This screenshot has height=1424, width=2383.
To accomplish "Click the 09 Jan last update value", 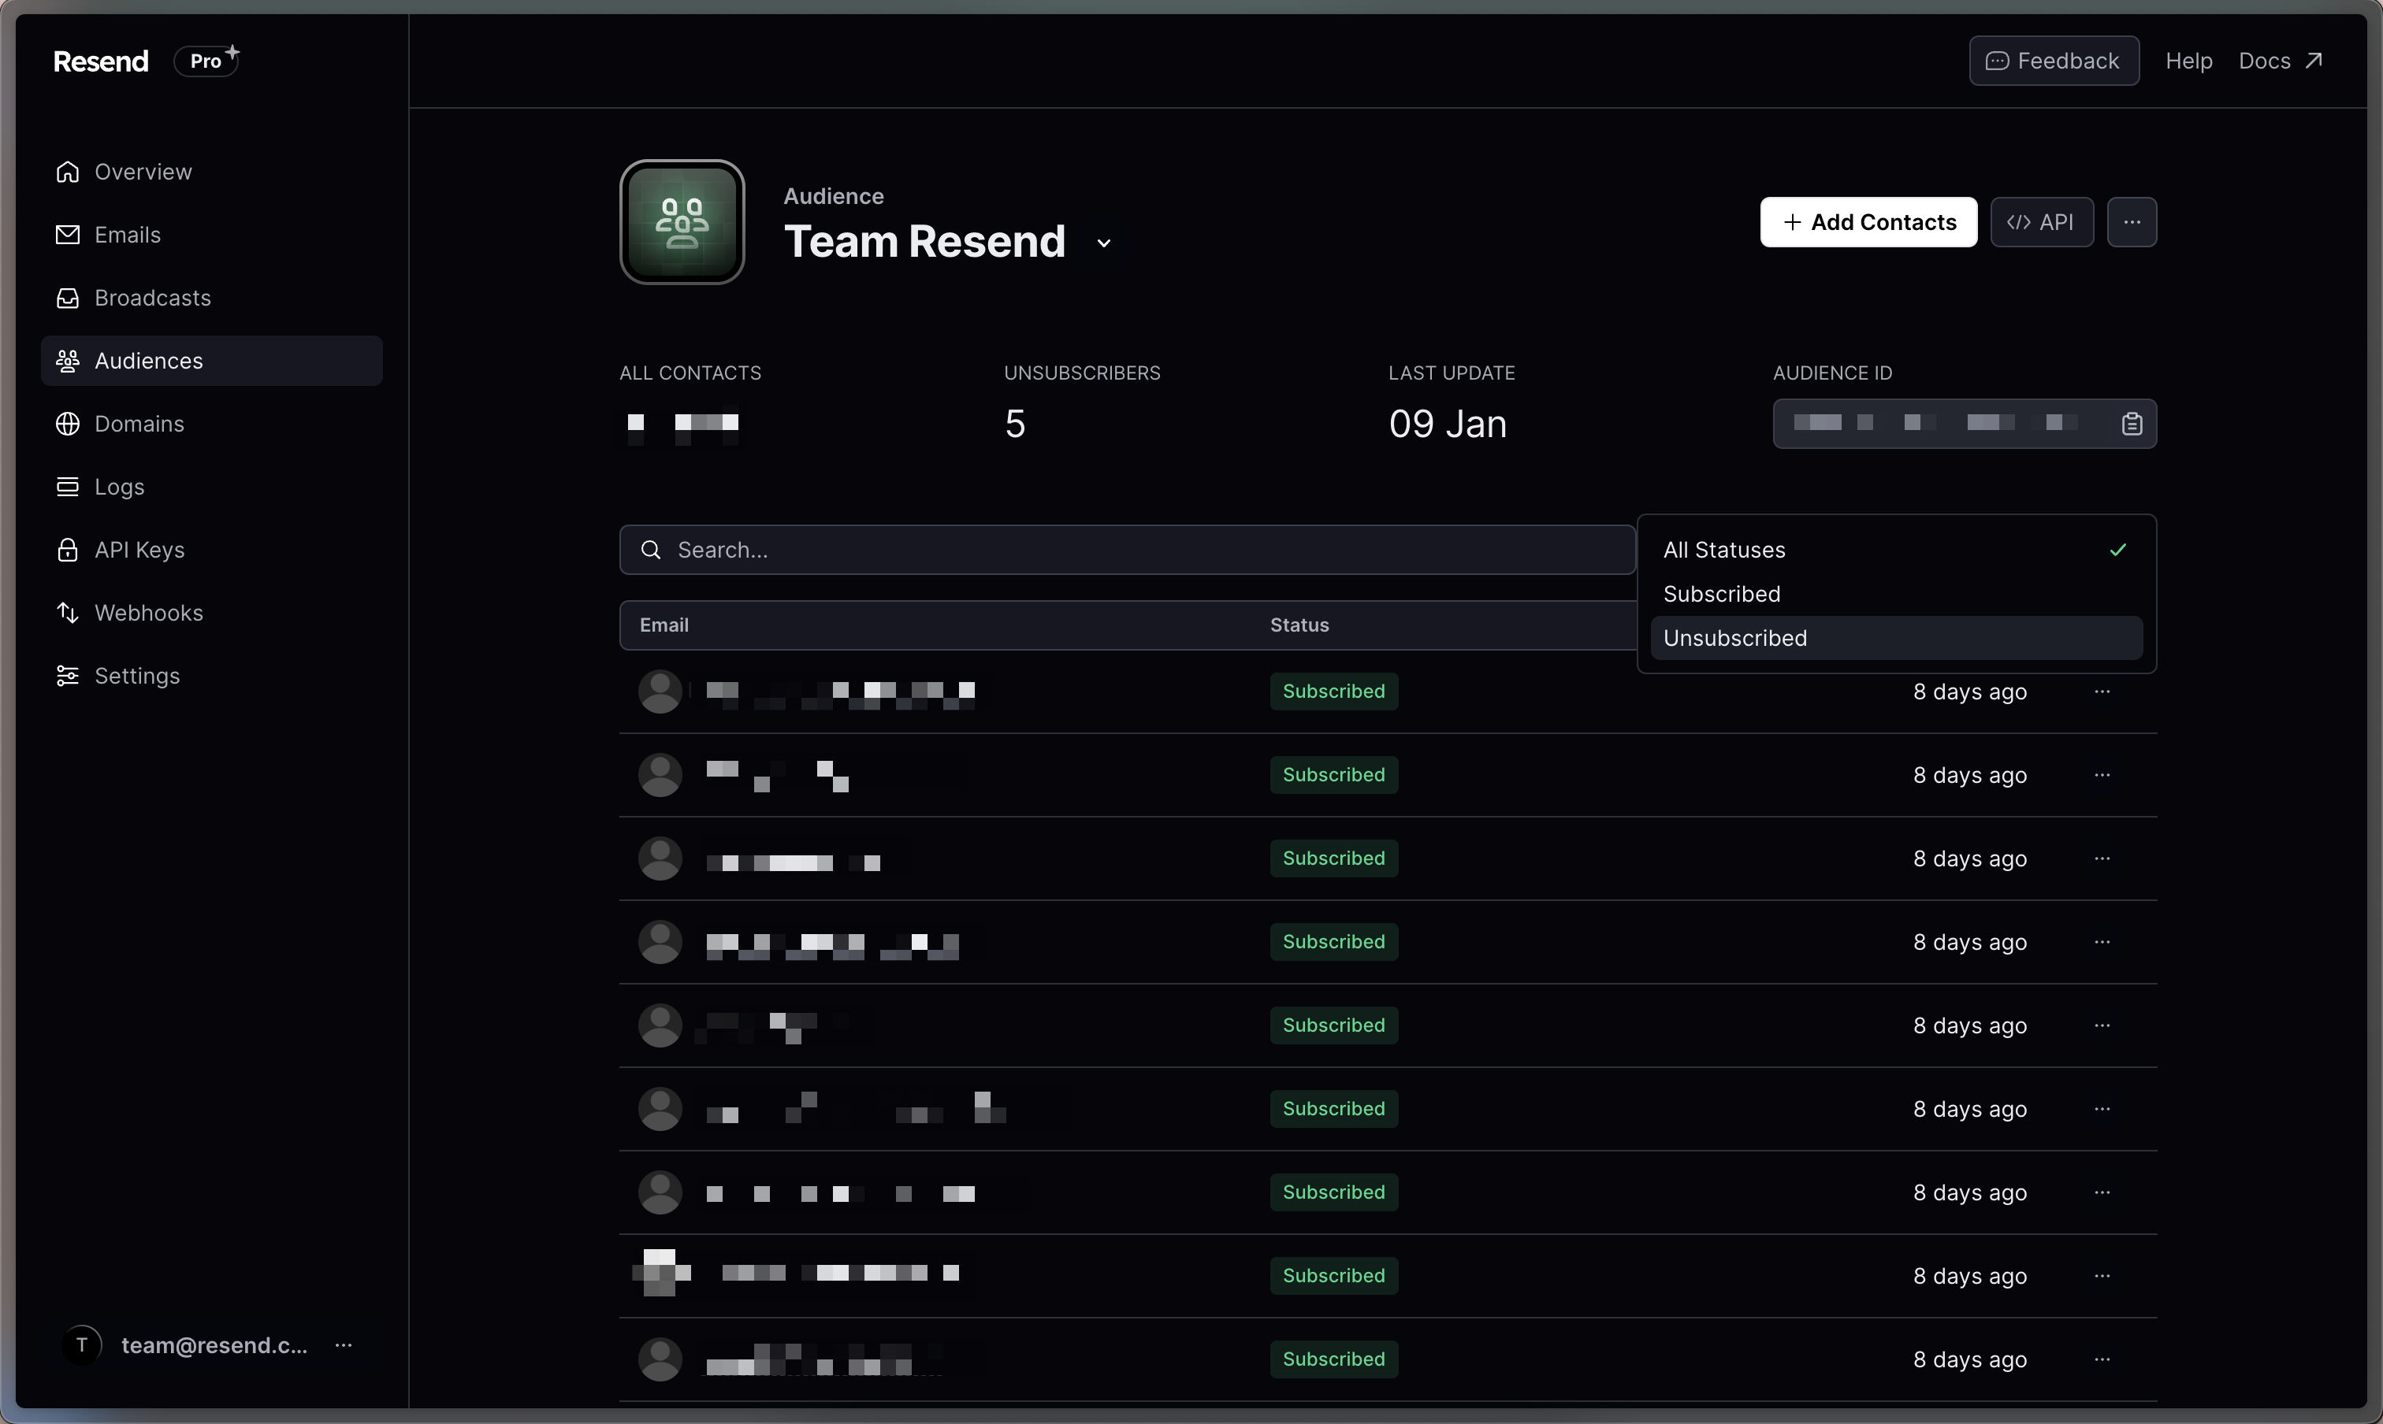I will click(1447, 423).
